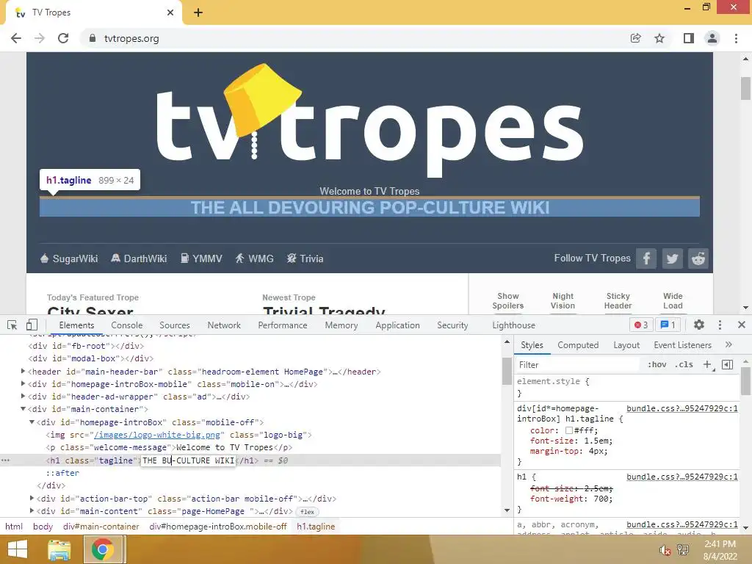Expand the main-content div node
Image resolution: width=752 pixels, height=564 pixels.
click(x=32, y=511)
